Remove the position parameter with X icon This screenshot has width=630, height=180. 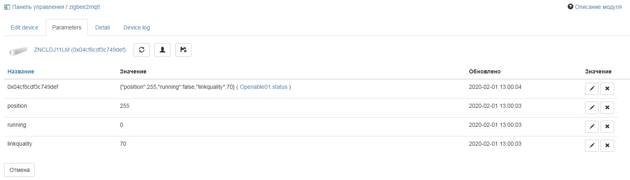pyautogui.click(x=607, y=108)
